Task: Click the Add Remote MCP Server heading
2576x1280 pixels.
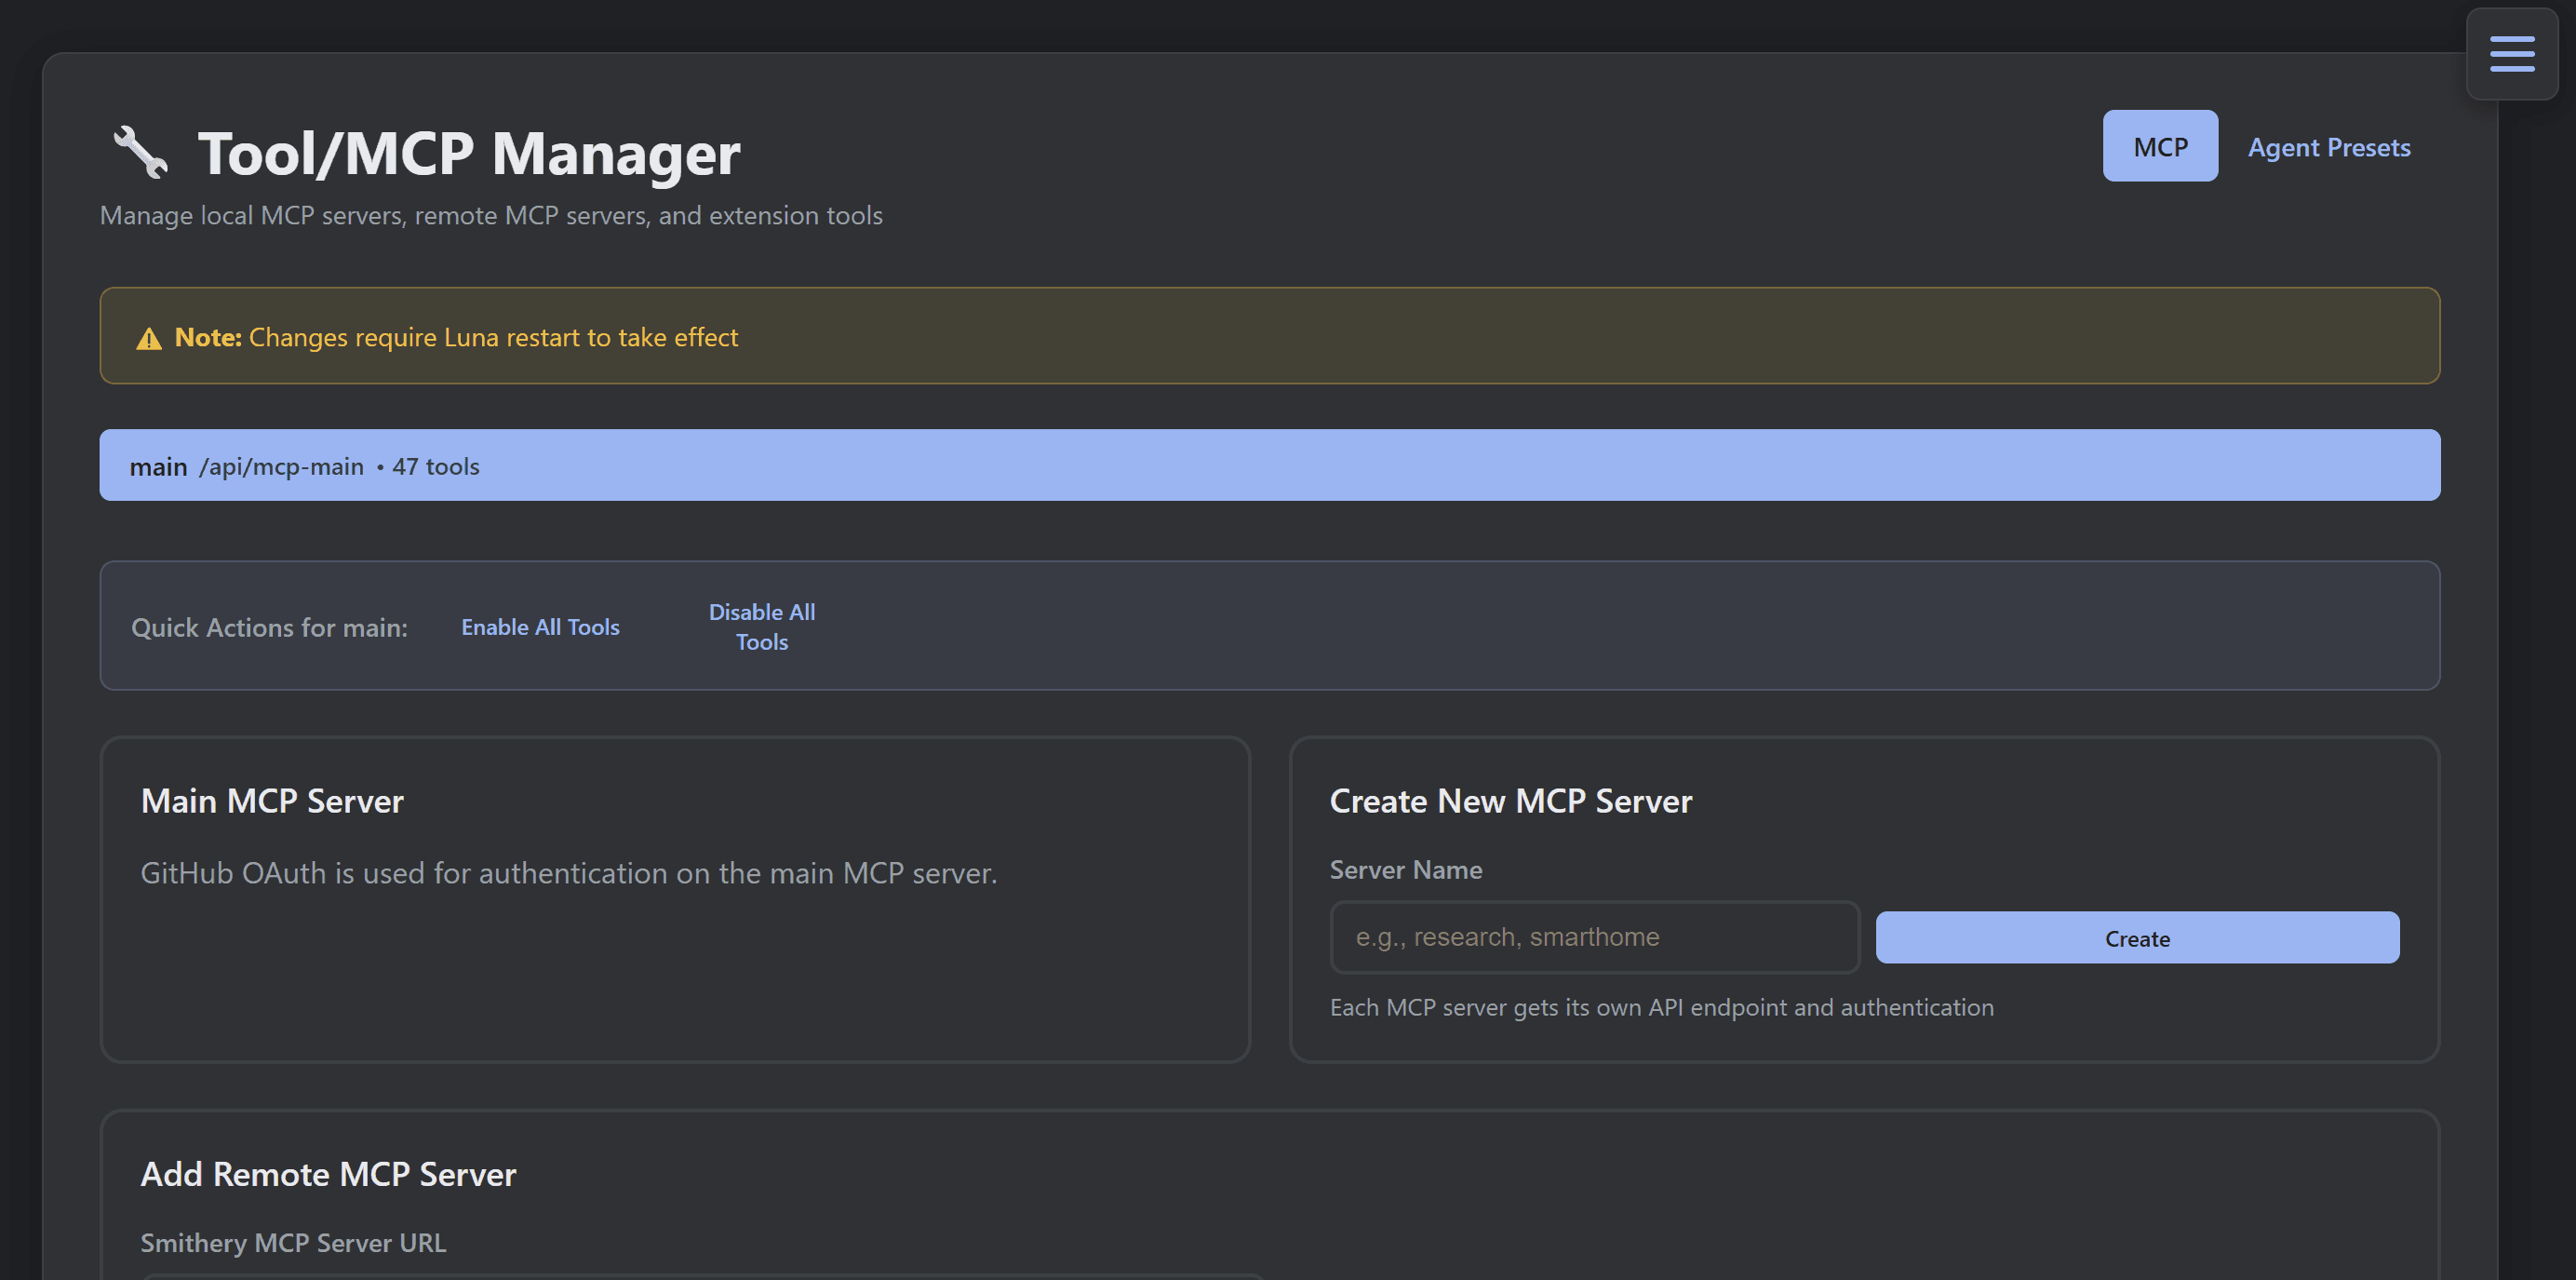Action: pos(328,1174)
